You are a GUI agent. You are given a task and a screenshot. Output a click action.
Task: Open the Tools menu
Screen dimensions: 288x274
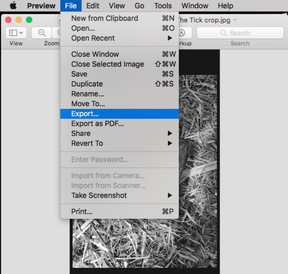pyautogui.click(x=163, y=6)
